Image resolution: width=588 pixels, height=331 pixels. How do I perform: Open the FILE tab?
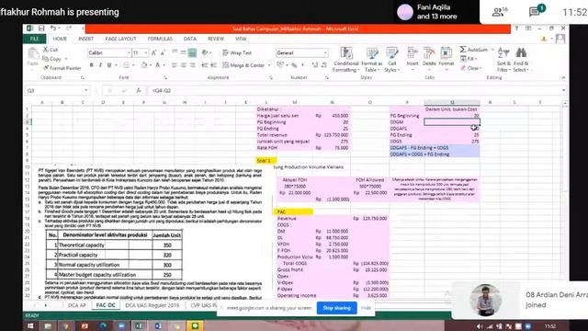35,39
